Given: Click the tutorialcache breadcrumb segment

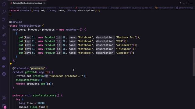Looking at the screenshot, I should click(x=65, y=8).
